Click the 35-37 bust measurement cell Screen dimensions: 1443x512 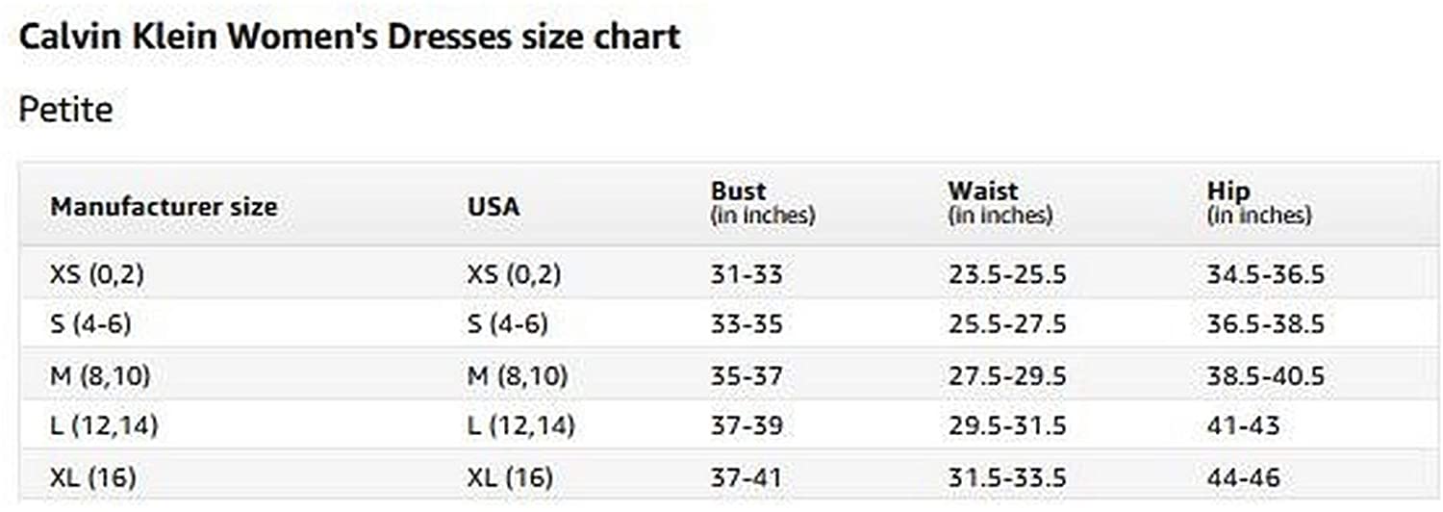[x=747, y=375]
